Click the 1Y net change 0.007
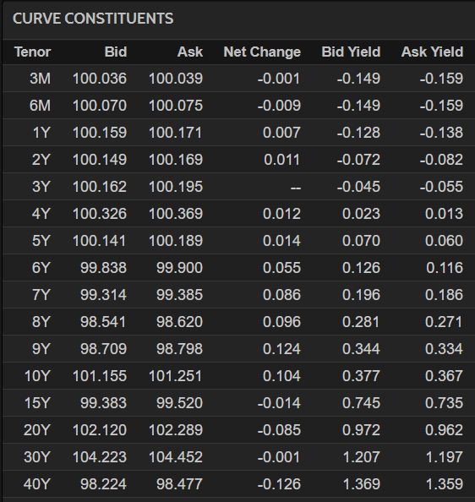 pos(281,133)
